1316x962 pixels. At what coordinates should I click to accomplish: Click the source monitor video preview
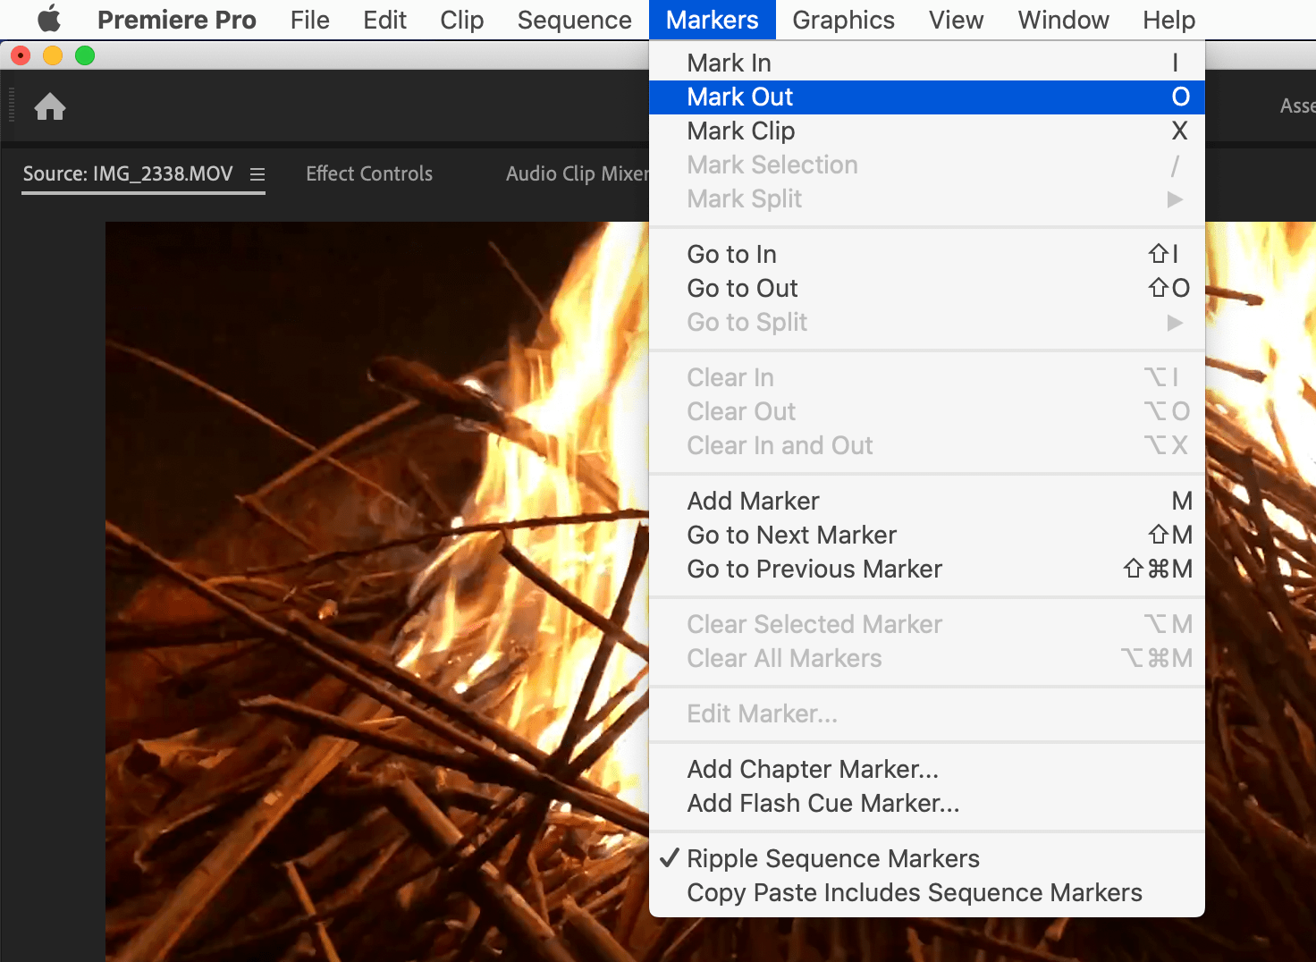pos(377,592)
